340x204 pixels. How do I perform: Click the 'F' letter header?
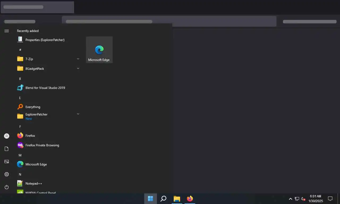(x=20, y=126)
